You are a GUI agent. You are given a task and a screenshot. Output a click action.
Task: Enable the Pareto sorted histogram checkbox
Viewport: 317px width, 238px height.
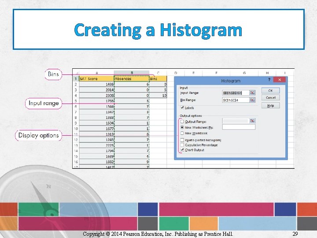pyautogui.click(x=182, y=140)
